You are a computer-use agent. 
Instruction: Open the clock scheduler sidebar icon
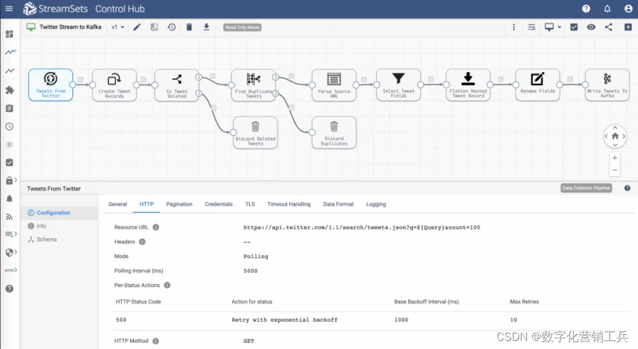click(x=9, y=126)
